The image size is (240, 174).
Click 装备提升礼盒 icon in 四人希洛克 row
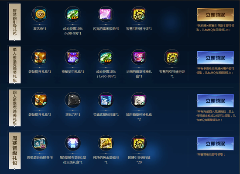tap(40, 100)
